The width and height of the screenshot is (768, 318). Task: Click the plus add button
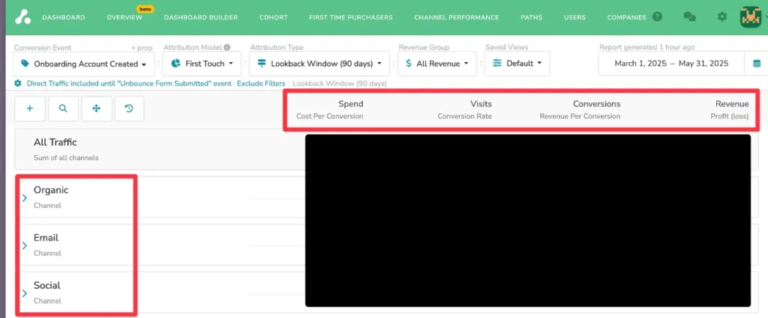point(30,108)
